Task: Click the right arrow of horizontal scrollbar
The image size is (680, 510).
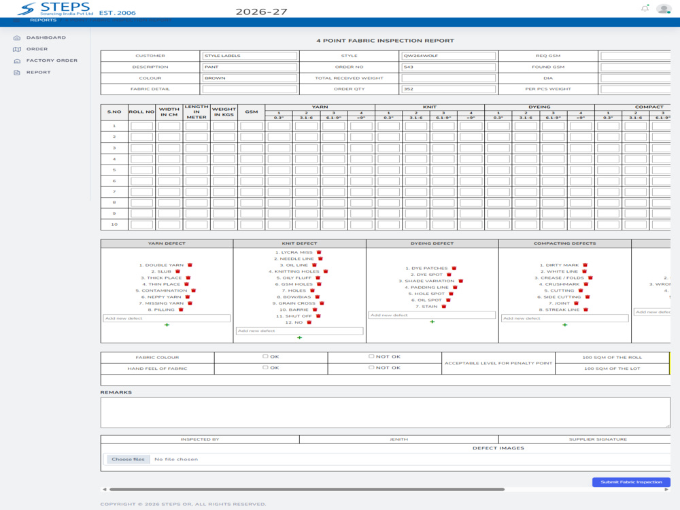Action: [666, 490]
